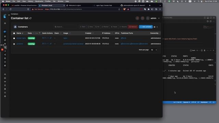Open items per page dropdown
The width and height of the screenshot is (219, 123).
tap(154, 50)
